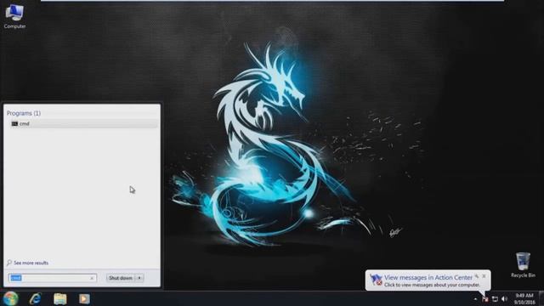Expand the Shut down options arrow
Viewport: 544px width, 306px height.
point(139,278)
